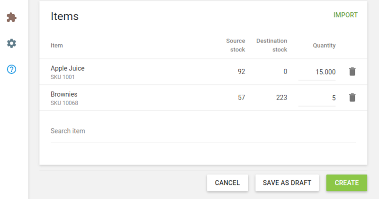
Task: Click the Source stock column header
Action: click(235, 45)
